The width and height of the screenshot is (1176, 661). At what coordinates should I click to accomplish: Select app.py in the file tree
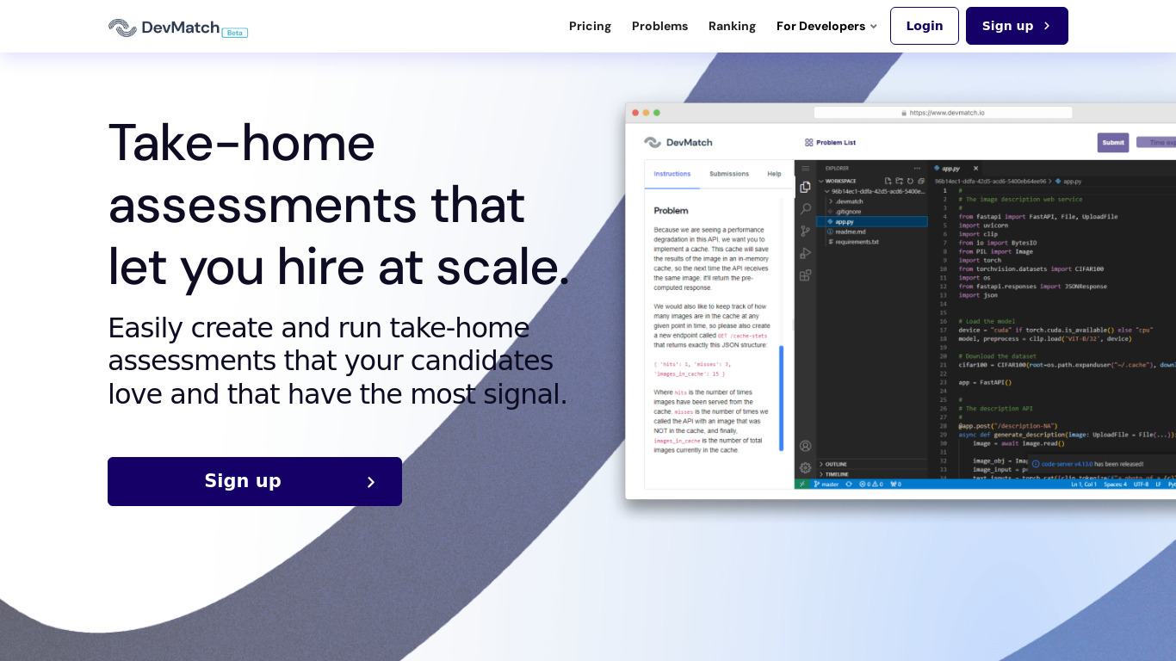click(871, 221)
